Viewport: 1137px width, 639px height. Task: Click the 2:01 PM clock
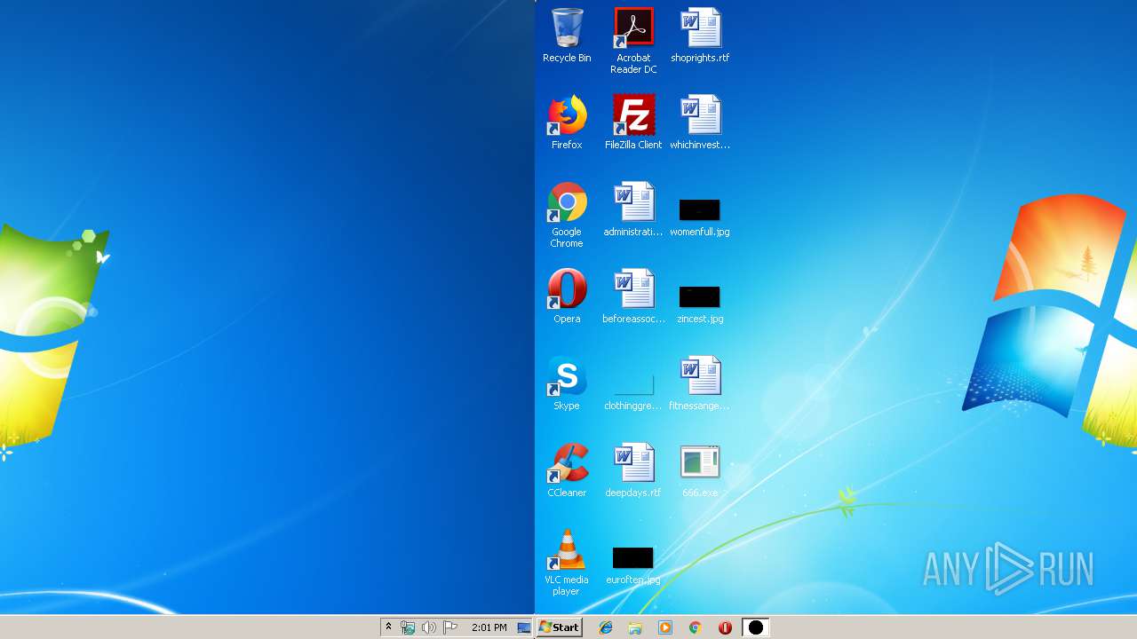(489, 627)
